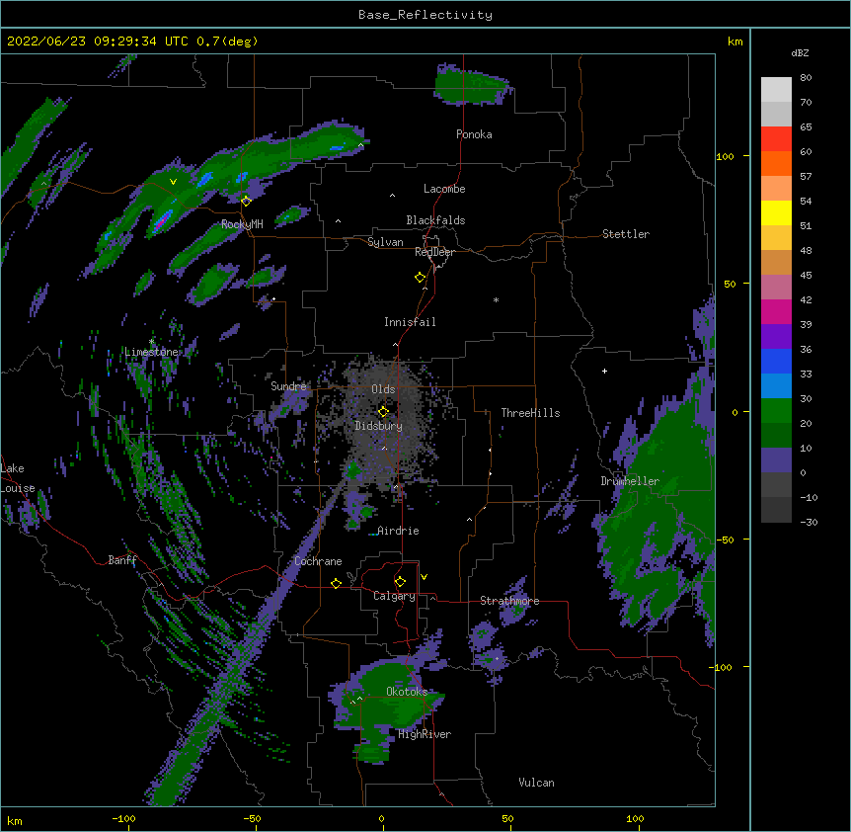Click the Banff town label
The height and width of the screenshot is (832, 851).
(x=122, y=560)
